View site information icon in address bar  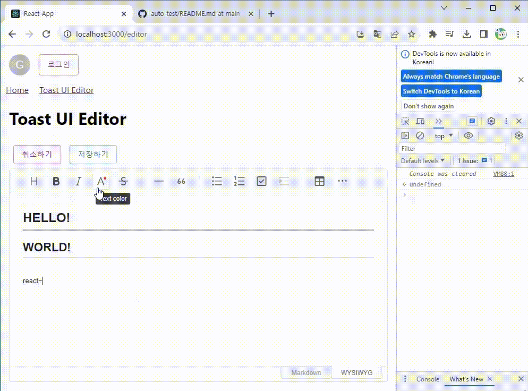pyautogui.click(x=67, y=34)
